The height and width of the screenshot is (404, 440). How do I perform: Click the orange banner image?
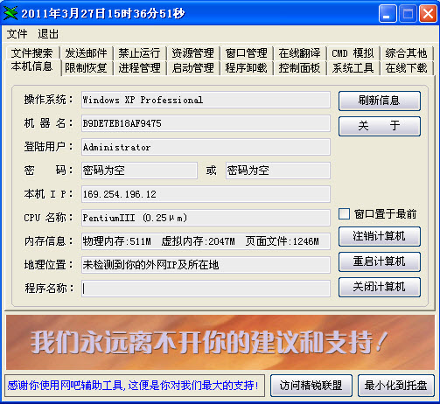click(x=220, y=342)
